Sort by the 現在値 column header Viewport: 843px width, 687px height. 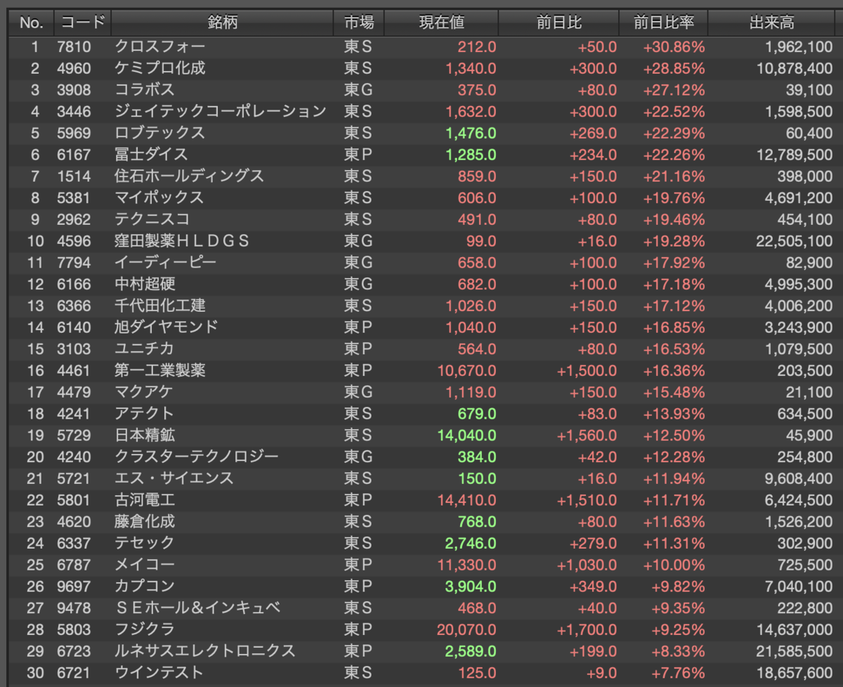(x=442, y=22)
